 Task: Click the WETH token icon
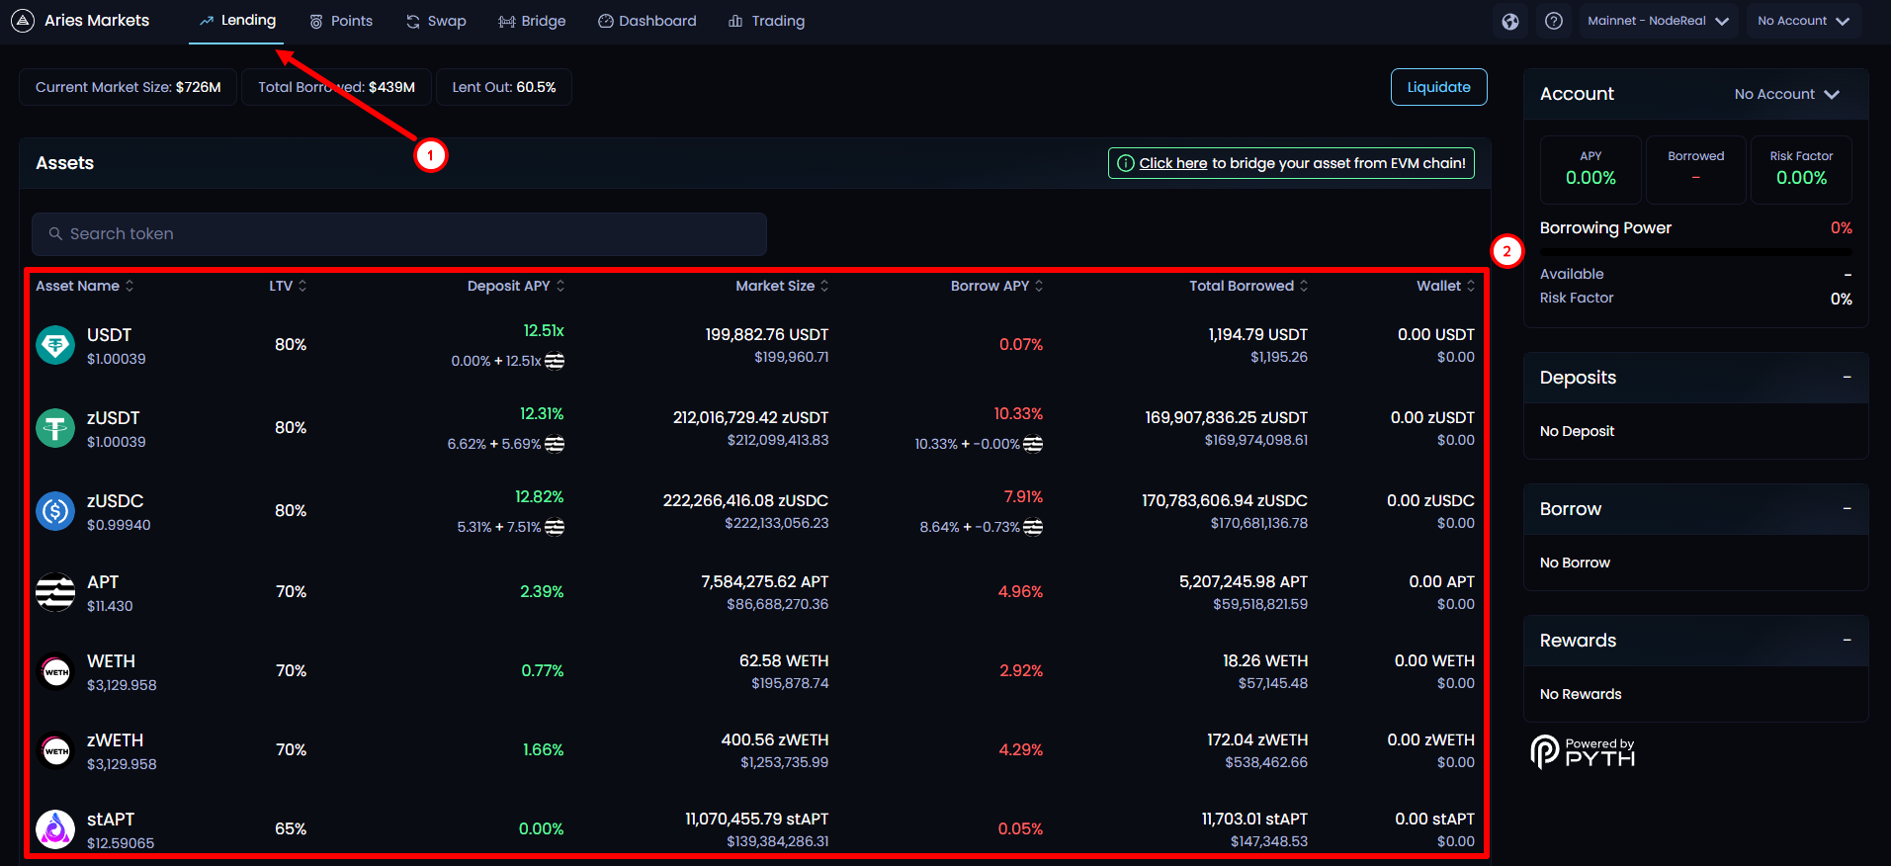pos(55,671)
